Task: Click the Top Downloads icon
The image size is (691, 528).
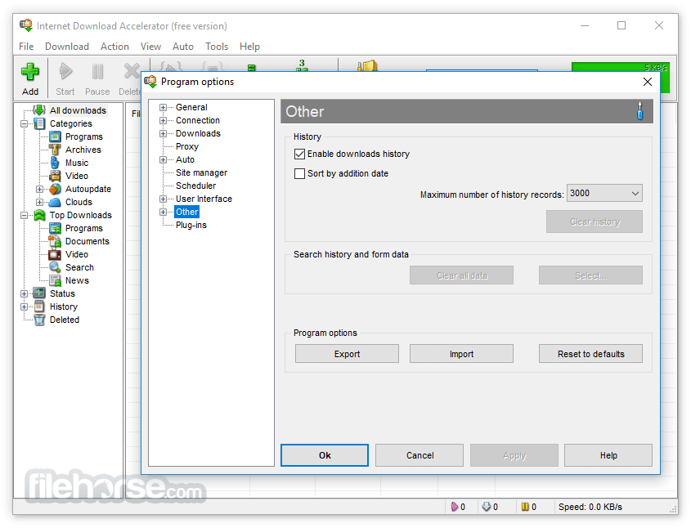Action: pyautogui.click(x=39, y=215)
